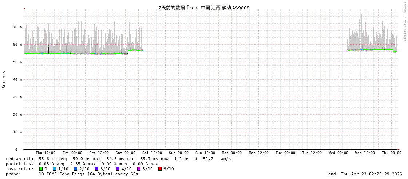
Task: Click the 30 m y-axis tick label
Action: [17, 97]
